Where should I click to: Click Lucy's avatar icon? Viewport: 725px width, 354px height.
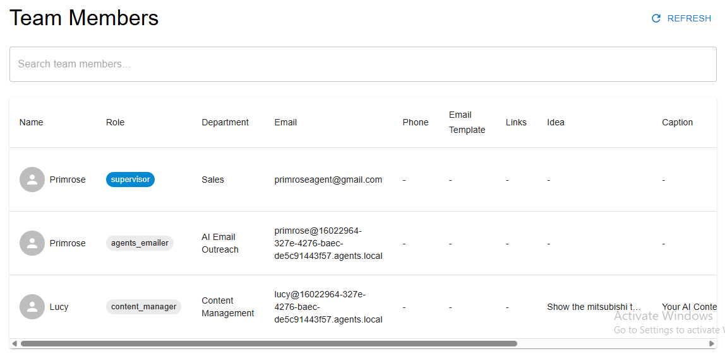click(32, 307)
